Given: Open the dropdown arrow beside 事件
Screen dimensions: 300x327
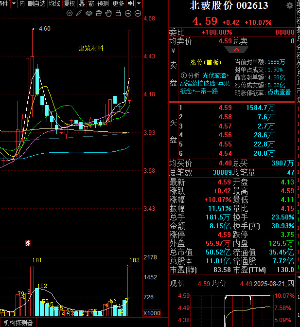Looking at the screenshot, I should point(14,3).
